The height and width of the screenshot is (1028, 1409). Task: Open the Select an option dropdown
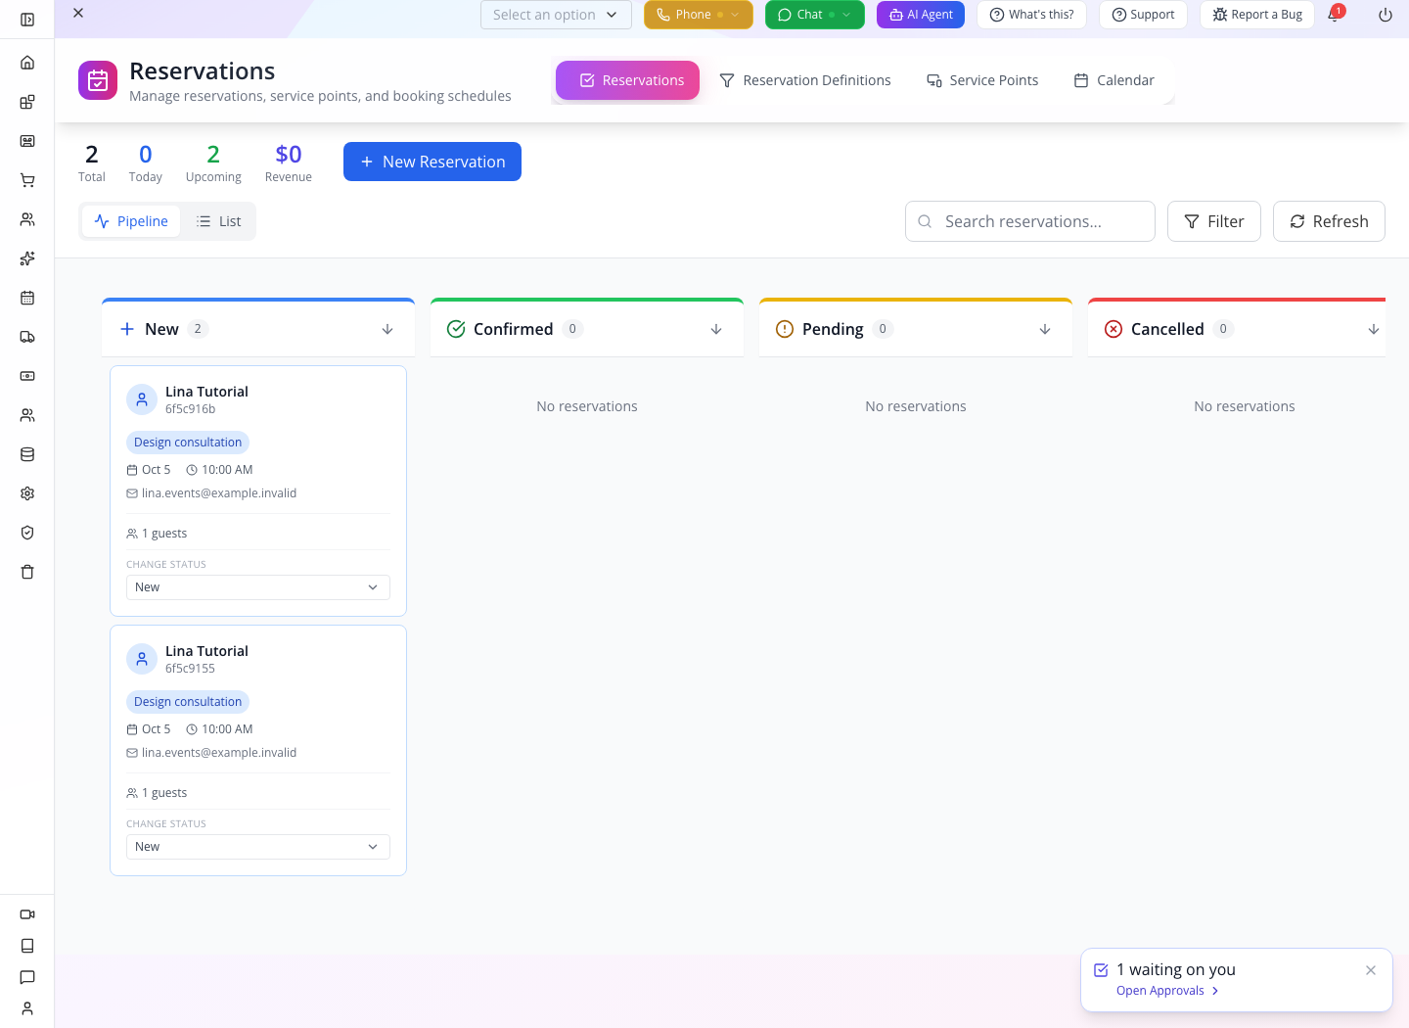(556, 15)
